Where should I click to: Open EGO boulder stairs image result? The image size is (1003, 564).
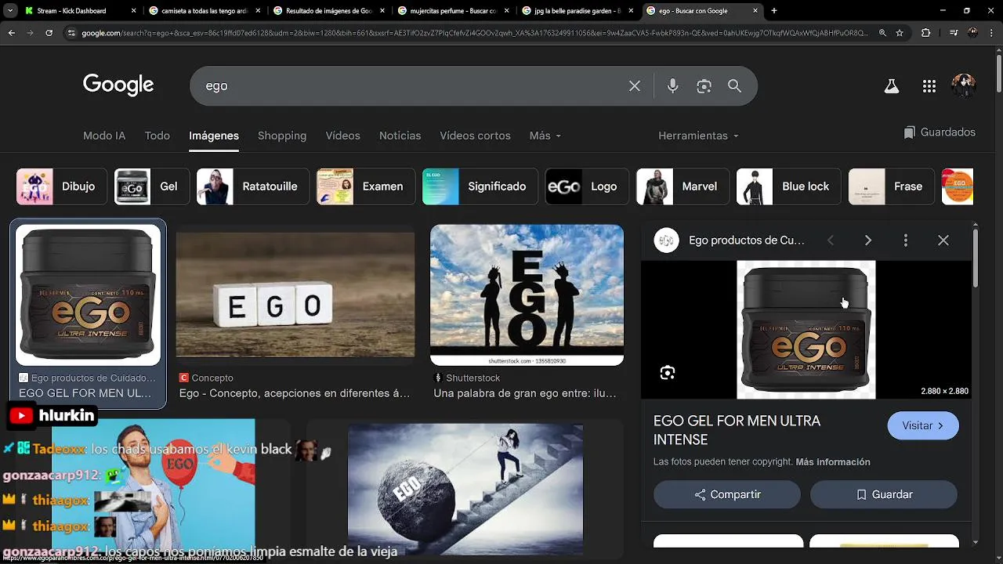point(465,490)
